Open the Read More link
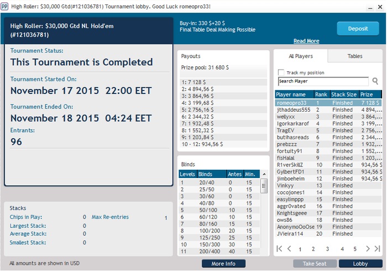Screen dimensions: 387x271 point(306,41)
